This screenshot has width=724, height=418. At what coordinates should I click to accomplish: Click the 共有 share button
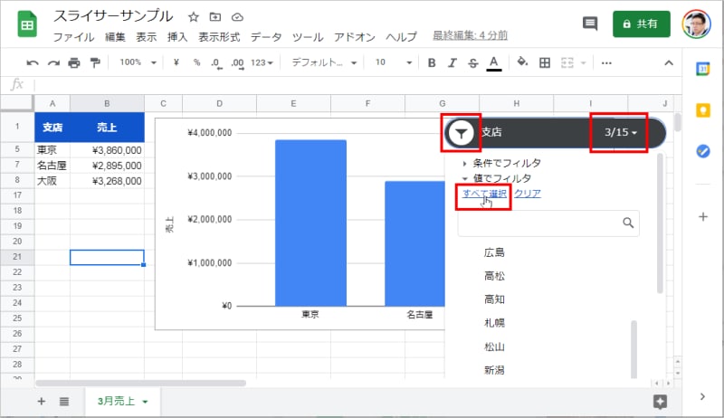coord(642,24)
